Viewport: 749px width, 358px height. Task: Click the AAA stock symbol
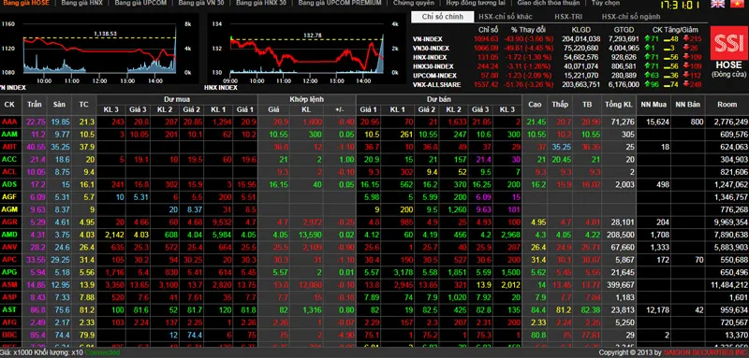(9, 122)
